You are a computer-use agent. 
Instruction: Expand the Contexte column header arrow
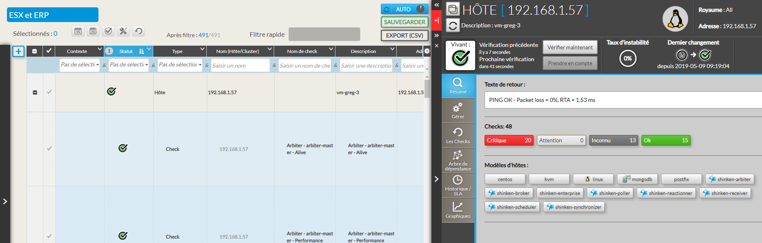tap(100, 49)
